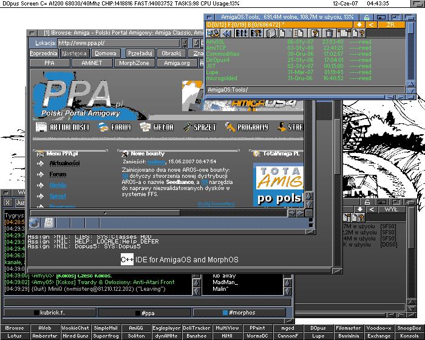
Task: Click the Sprzęt nav icon on PPA page
Action: click(x=187, y=127)
